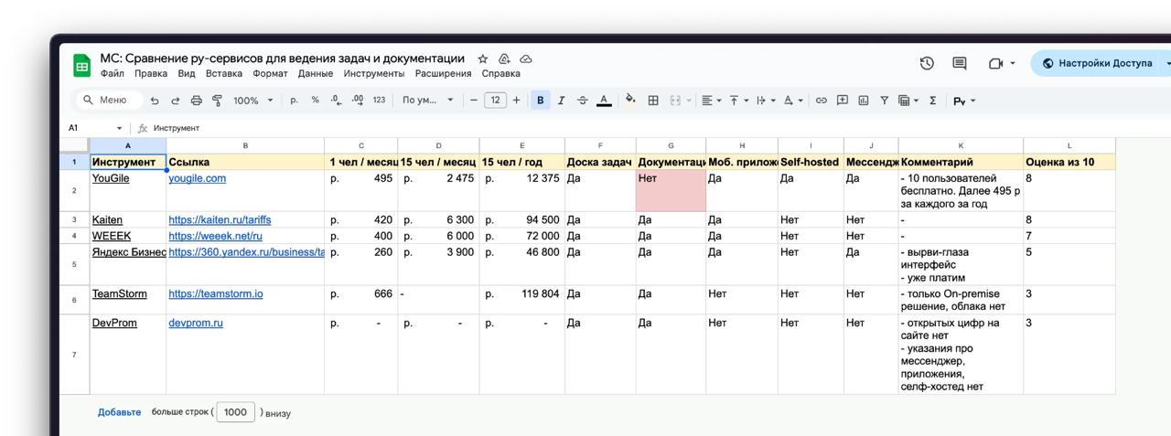
Task: Decrease decimal places
Action: click(336, 101)
